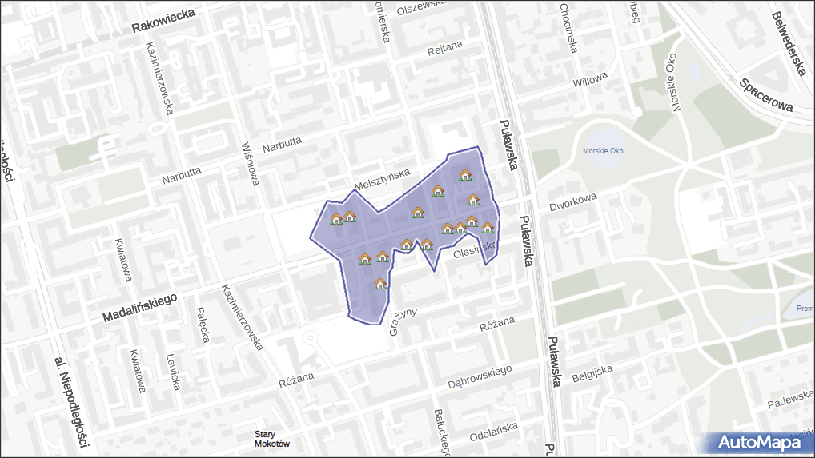This screenshot has height=458, width=815.
Task: Click the Bałuckiego street label
Action: [x=441, y=432]
